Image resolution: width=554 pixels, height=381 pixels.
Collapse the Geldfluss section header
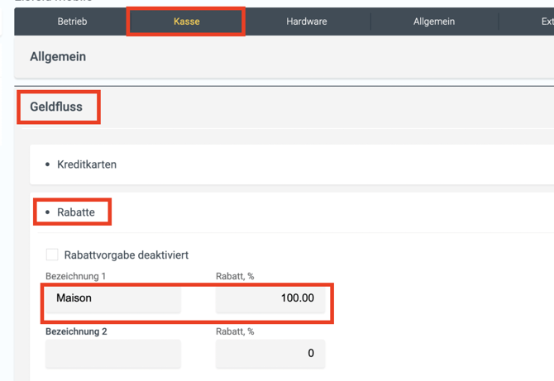tap(56, 107)
